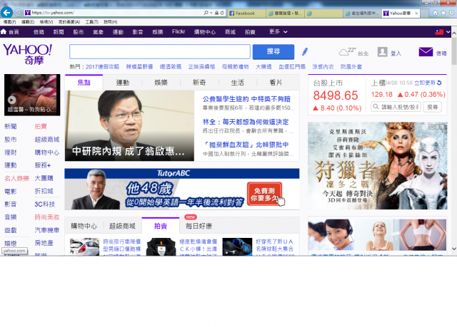Image resolution: width=457 pixels, height=327 pixels.
Task: Open the 股市 link in top navigation
Action: pyautogui.click(x=78, y=32)
